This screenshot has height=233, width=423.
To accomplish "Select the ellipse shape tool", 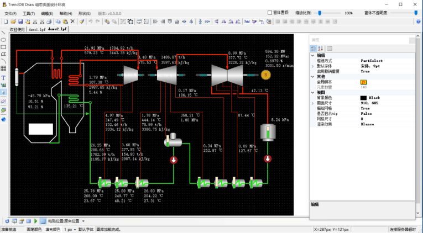I will pos(3,40).
